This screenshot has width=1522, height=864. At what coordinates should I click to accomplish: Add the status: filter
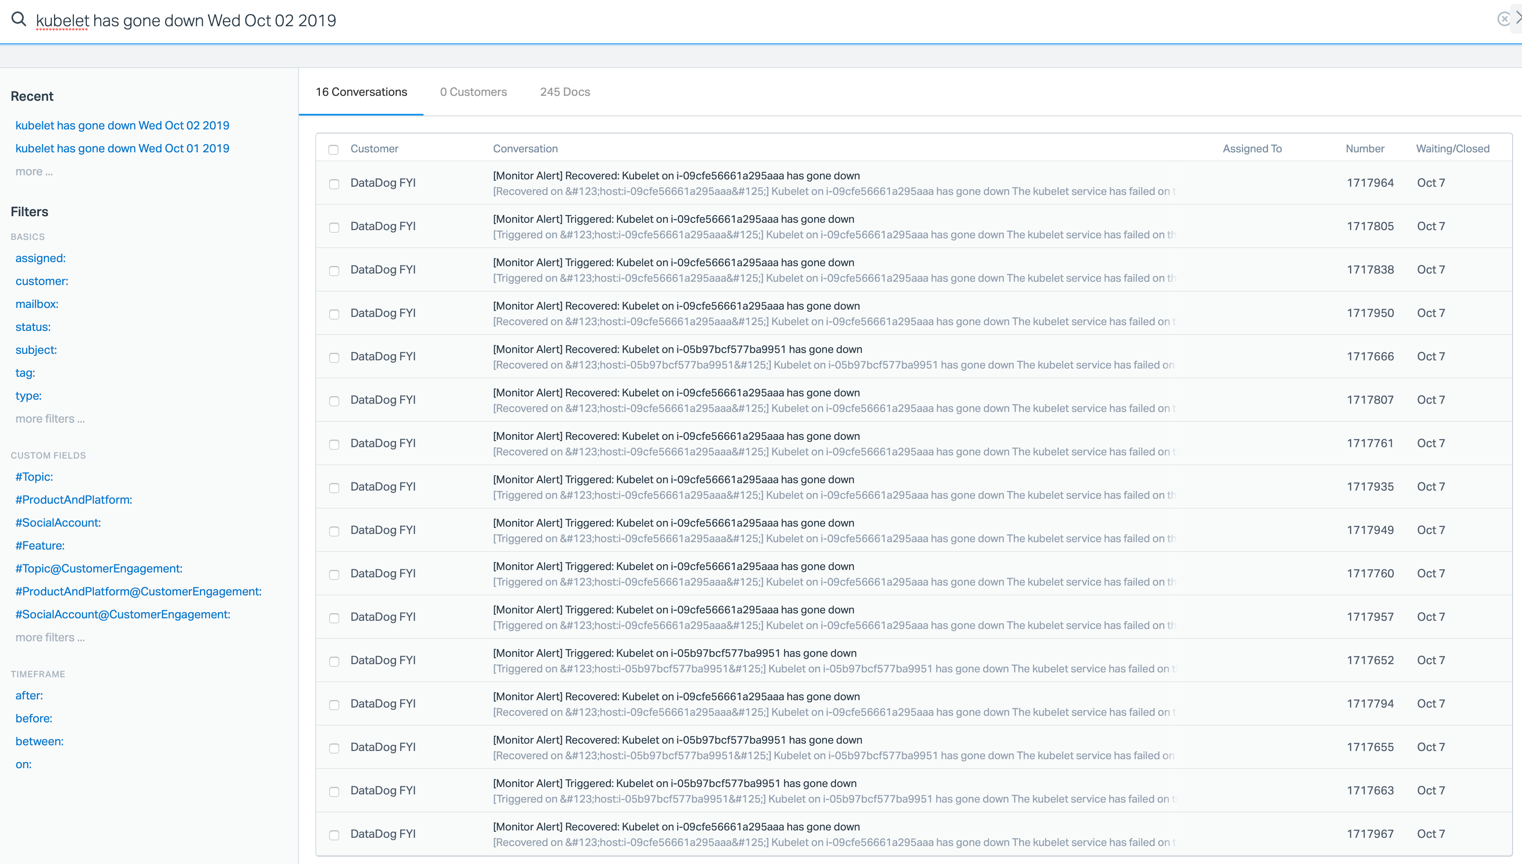(33, 327)
